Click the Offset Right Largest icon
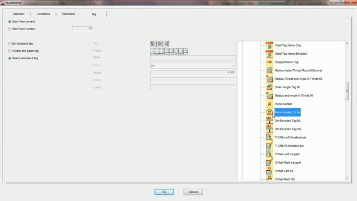The width and height of the screenshot is (357, 201). click(269, 162)
